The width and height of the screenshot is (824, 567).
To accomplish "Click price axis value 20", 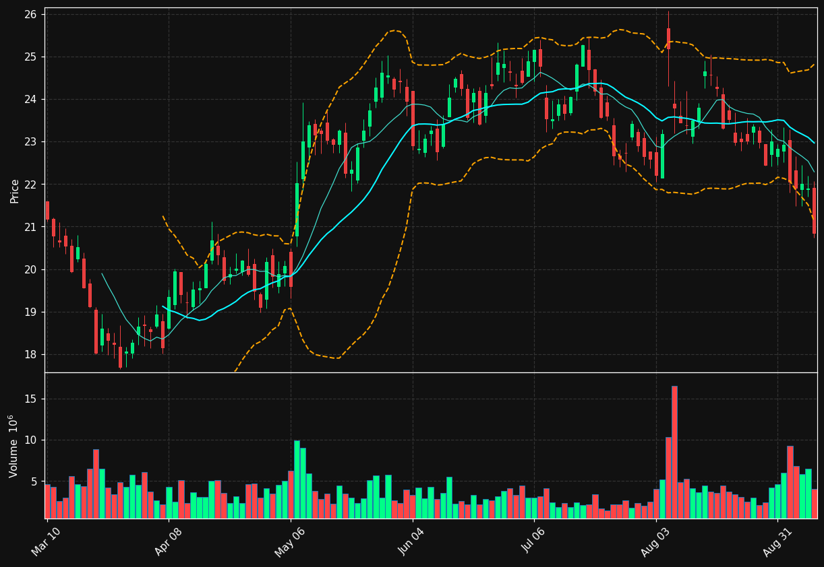I will coord(32,269).
